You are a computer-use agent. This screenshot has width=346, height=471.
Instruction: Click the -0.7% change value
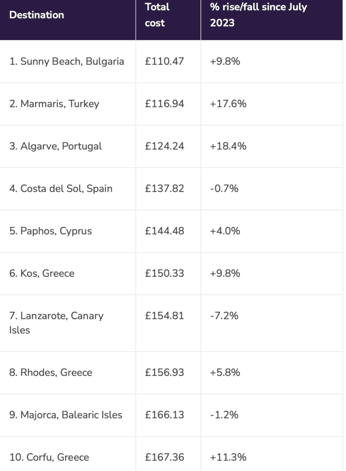224,188
